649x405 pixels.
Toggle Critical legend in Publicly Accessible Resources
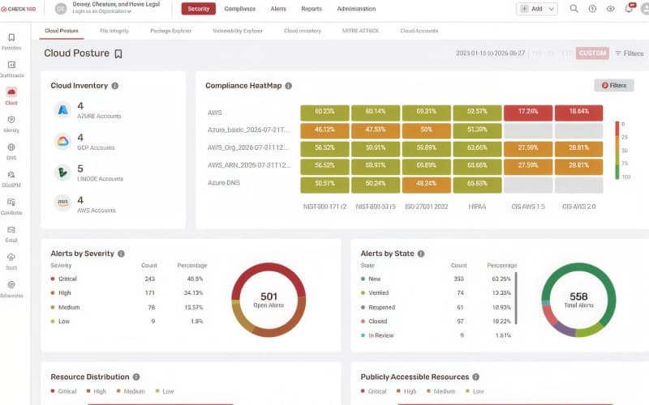coord(374,391)
